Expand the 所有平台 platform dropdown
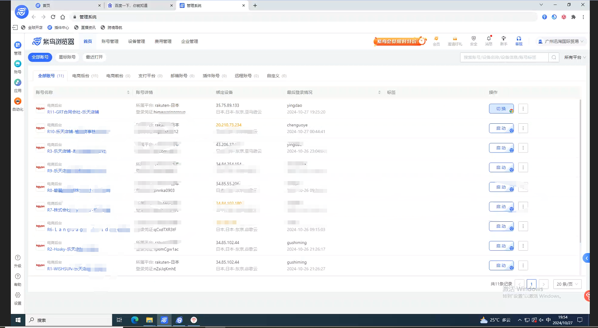Viewport: 598px width, 328px height. pyautogui.click(x=575, y=57)
